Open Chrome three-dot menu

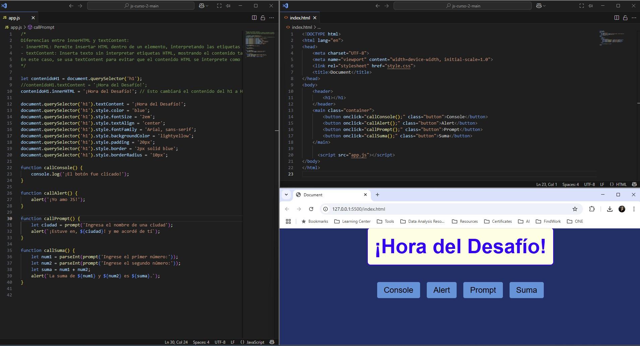click(634, 209)
